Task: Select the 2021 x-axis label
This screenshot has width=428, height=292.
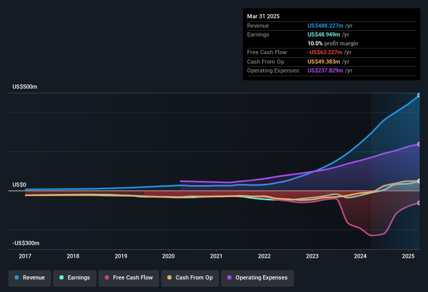Action: [x=216, y=256]
